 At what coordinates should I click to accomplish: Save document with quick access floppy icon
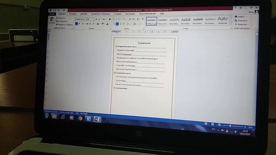(x=54, y=10)
